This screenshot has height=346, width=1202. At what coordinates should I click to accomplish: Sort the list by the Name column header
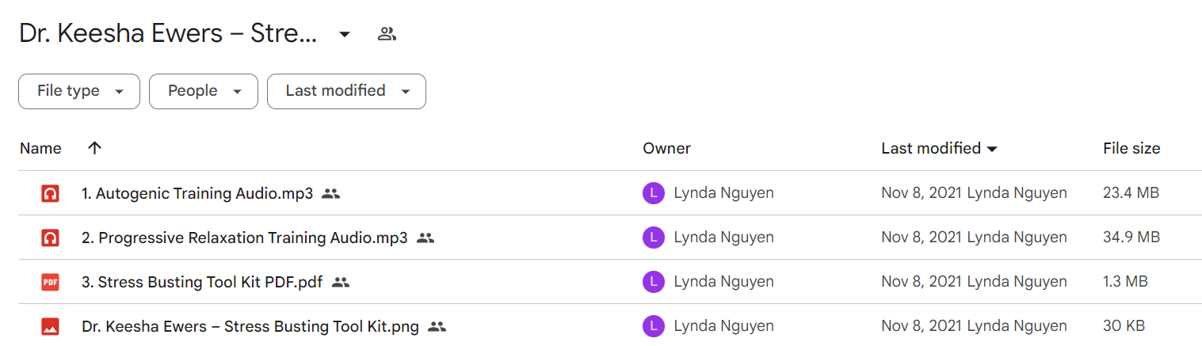coord(40,148)
